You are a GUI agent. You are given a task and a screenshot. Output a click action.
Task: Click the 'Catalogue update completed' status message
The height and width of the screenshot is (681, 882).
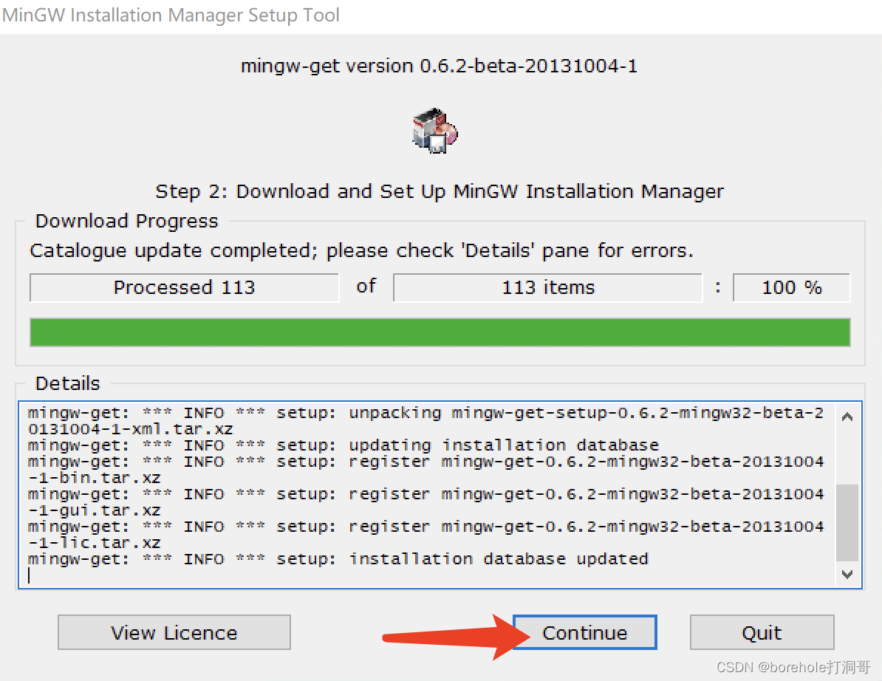point(361,251)
